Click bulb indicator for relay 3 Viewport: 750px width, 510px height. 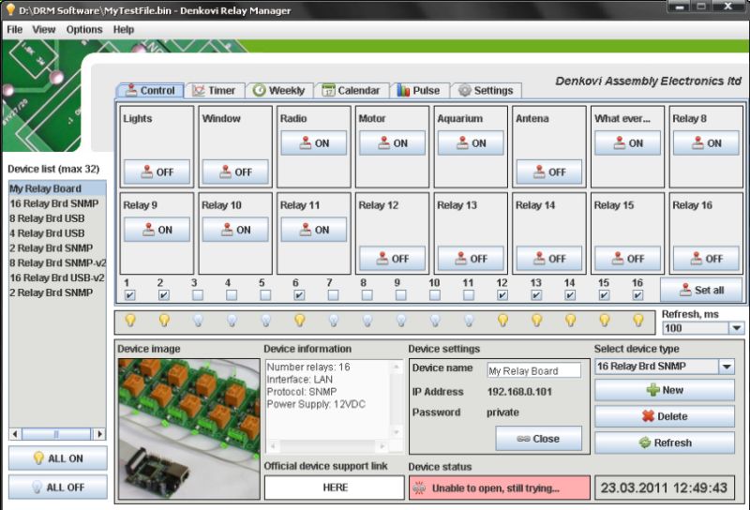pos(198,320)
